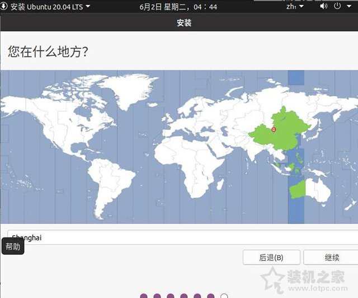Select Australia's green western region on map

[x=297, y=190]
